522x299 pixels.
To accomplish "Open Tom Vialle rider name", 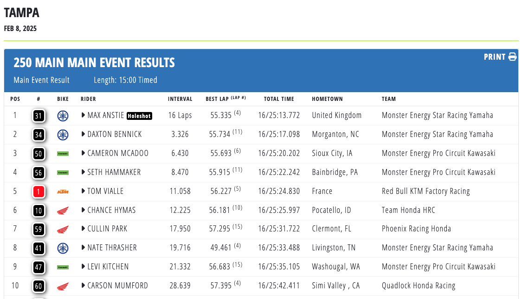I will [105, 191].
